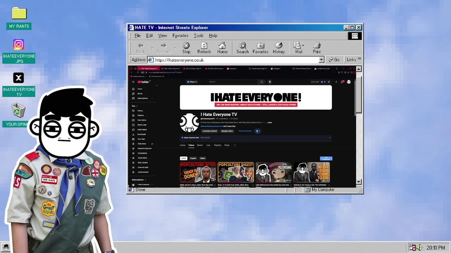This screenshot has width=451, height=253.
Task: Select the Popular filter chip
Action: tap(193, 158)
